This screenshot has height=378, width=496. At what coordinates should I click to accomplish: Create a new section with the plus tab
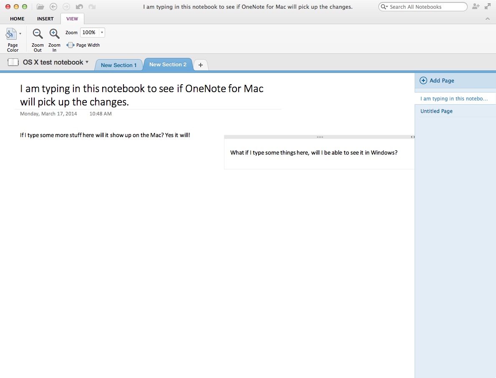(x=200, y=65)
